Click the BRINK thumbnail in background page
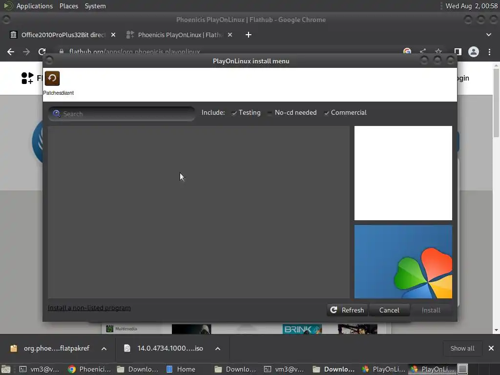Screen dimensions: 500x375 click(x=302, y=329)
